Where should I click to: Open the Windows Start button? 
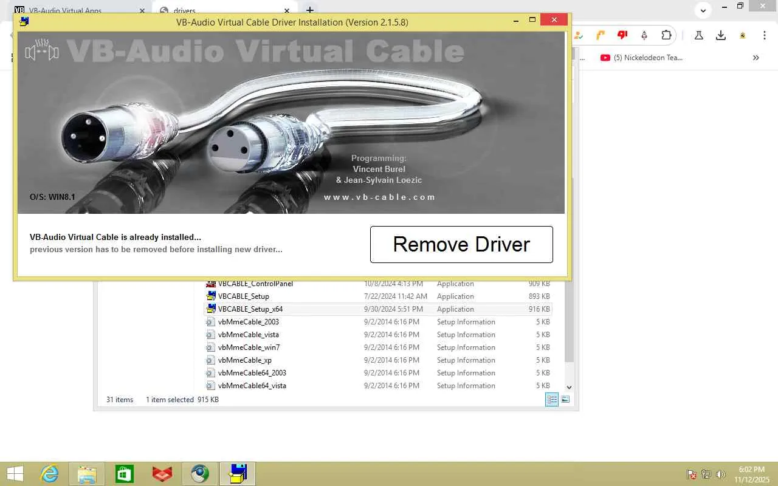point(15,474)
